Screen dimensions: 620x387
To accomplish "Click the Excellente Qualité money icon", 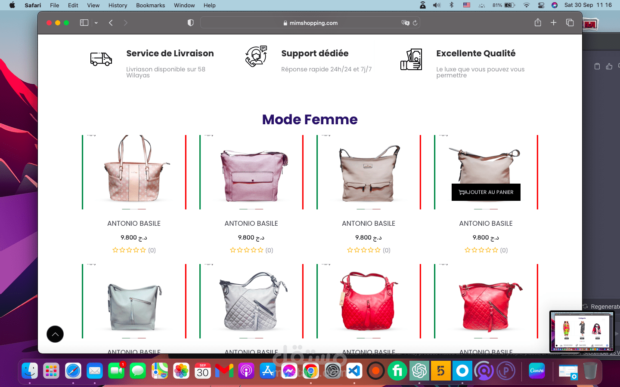I will (x=411, y=59).
